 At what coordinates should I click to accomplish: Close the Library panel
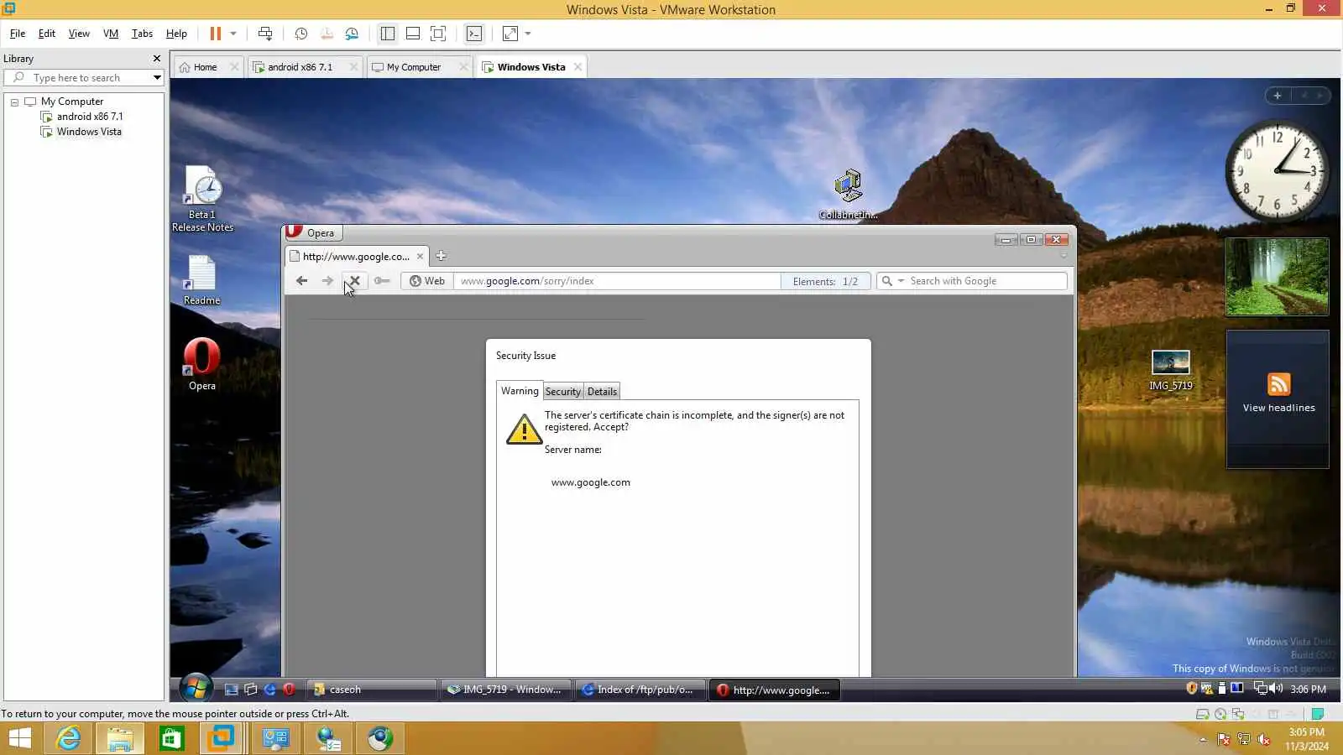point(156,59)
